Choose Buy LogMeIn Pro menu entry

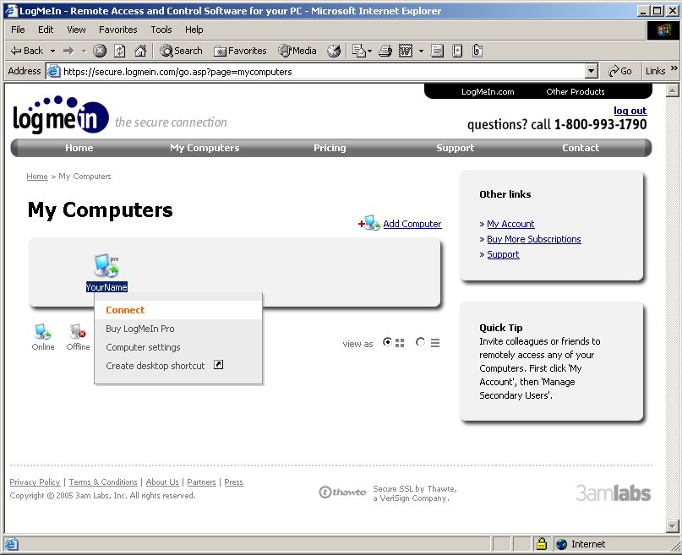pos(178,329)
